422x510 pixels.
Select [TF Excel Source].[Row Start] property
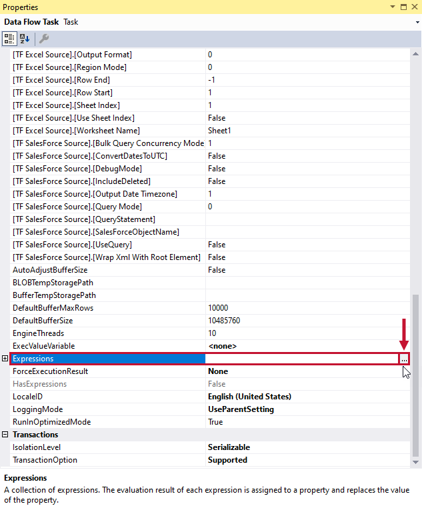click(x=63, y=93)
